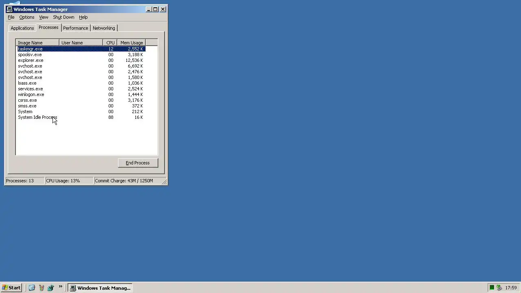Open the File menu

click(11, 17)
